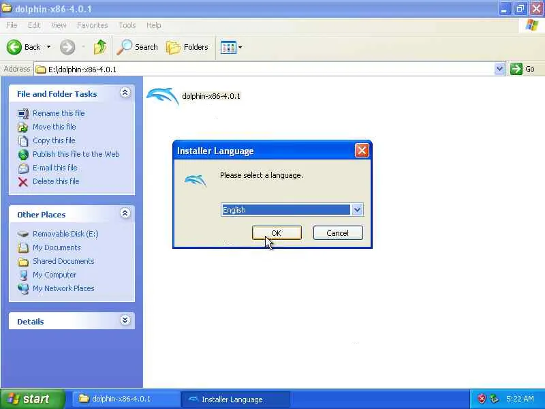This screenshot has height=409, width=545.
Task: Click the My Computer icon in Other Places
Action: pyautogui.click(x=23, y=275)
